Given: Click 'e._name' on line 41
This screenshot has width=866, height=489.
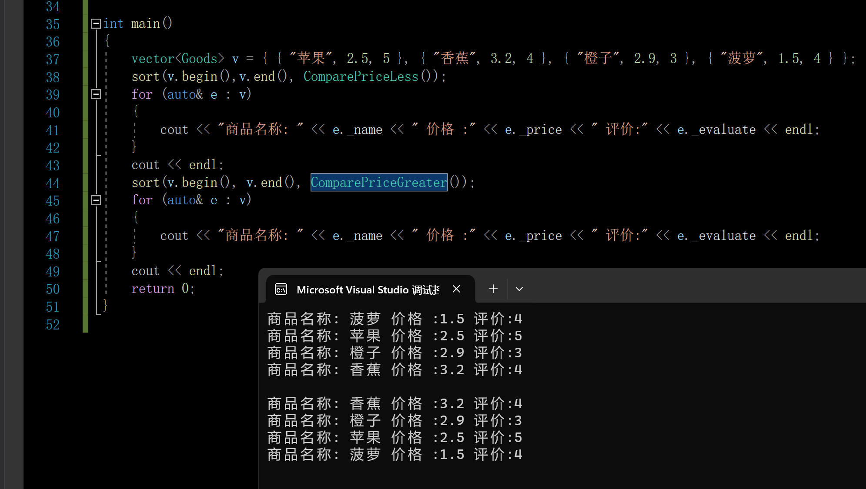Looking at the screenshot, I should (x=358, y=130).
